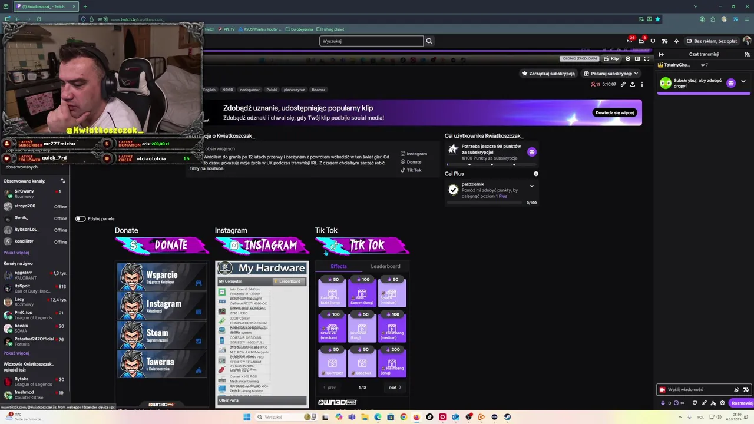The width and height of the screenshot is (754, 424).
Task: Click the purple gift icon next to subscription goal
Action: pyautogui.click(x=532, y=152)
